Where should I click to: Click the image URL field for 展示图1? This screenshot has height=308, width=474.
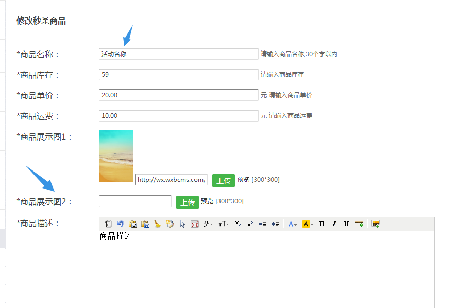pyautogui.click(x=171, y=180)
